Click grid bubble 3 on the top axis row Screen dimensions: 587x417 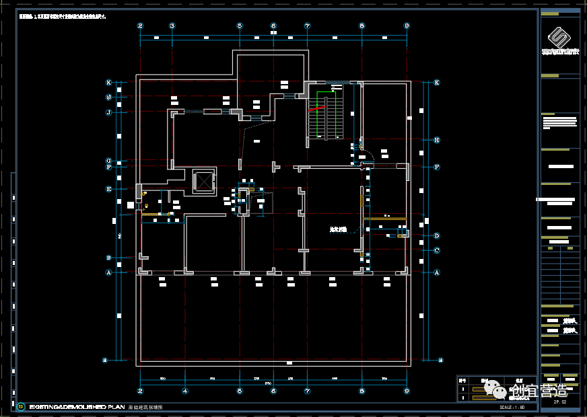(x=172, y=26)
